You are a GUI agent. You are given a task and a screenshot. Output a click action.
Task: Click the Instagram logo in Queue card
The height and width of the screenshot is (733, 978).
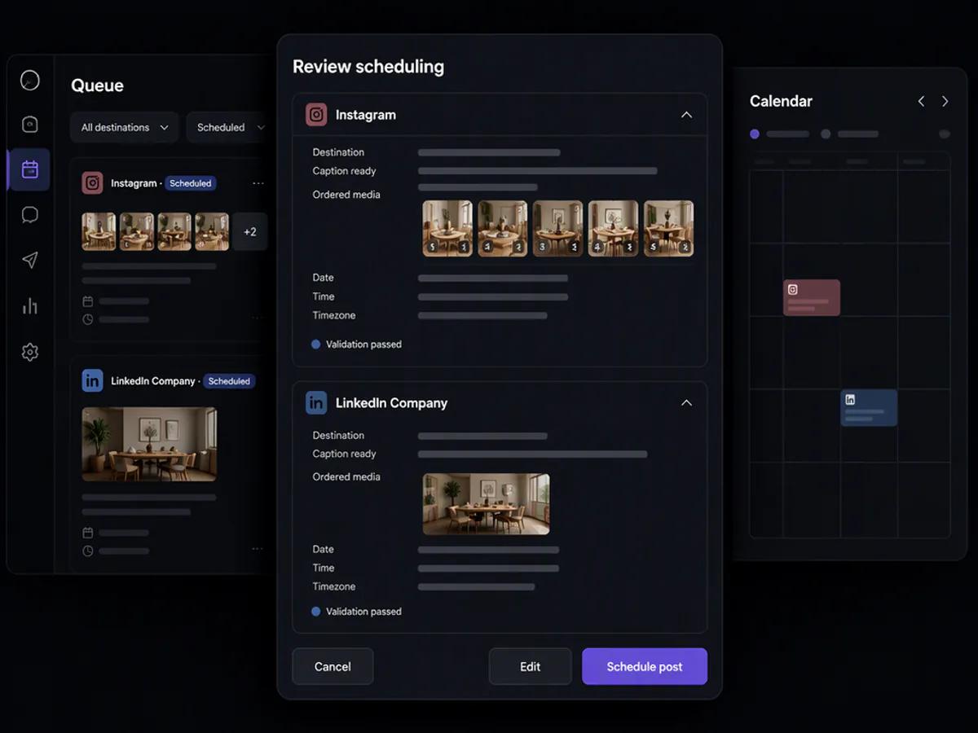[x=92, y=182]
